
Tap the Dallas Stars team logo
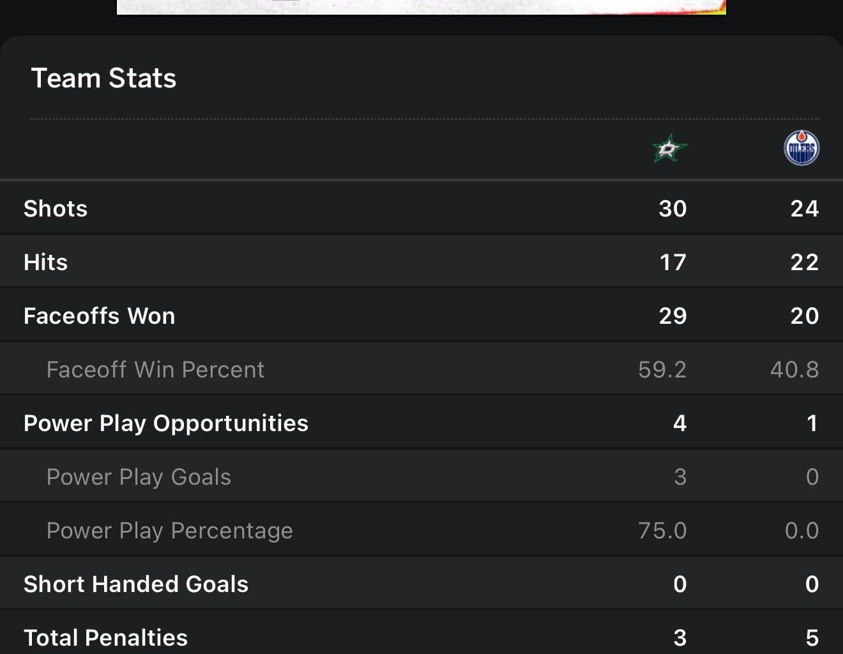669,149
